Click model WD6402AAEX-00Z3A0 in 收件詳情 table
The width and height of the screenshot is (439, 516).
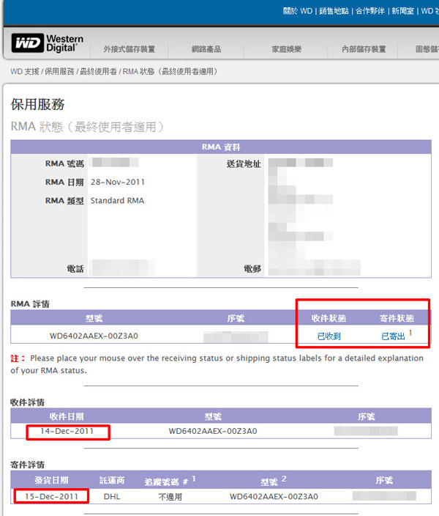point(213,431)
